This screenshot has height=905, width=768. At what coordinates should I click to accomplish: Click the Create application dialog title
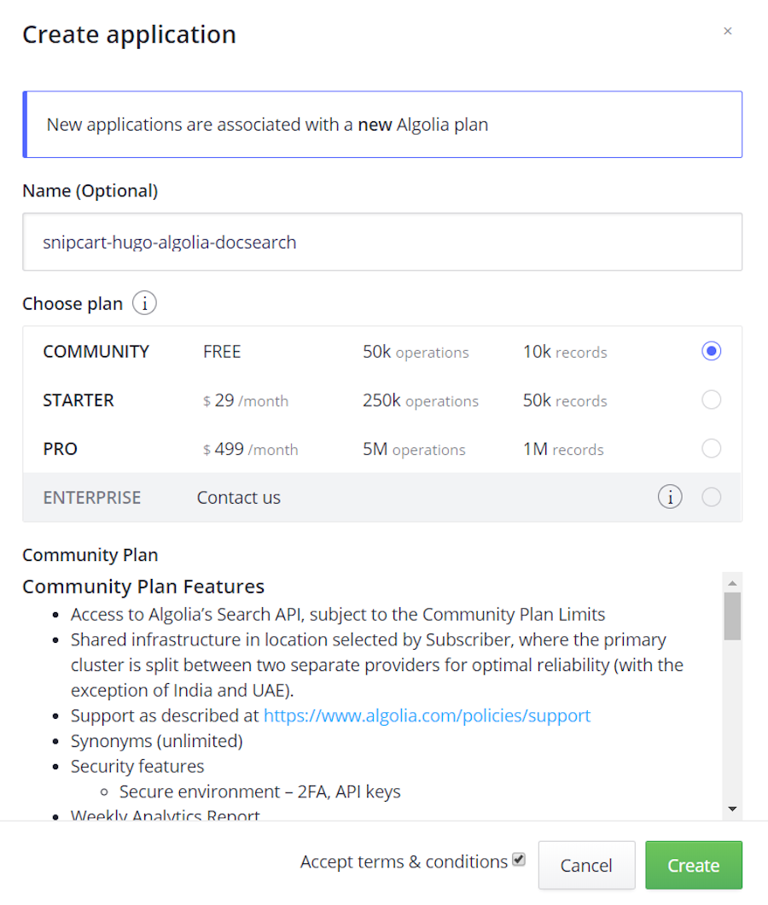(x=129, y=35)
